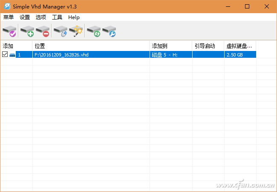The image size is (277, 192).
Task: Click the create VHD wizard icon with magic wand
Action: pos(76,31)
